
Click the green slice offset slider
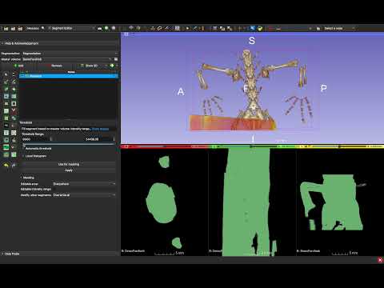click(x=248, y=146)
